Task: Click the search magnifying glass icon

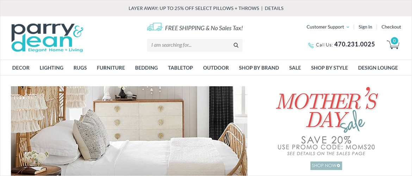Action: (x=236, y=45)
